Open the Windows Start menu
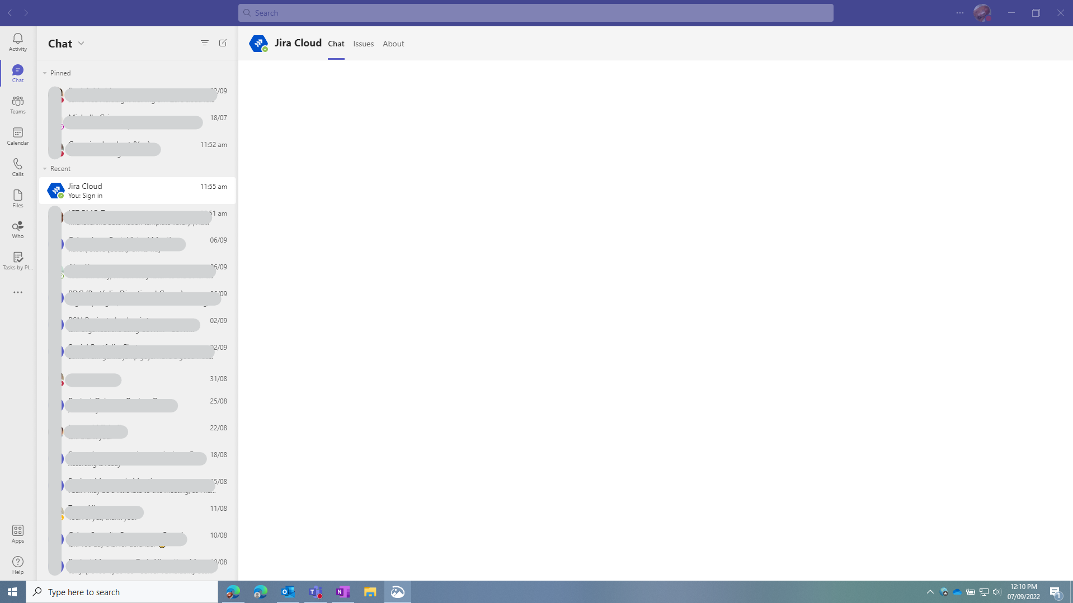1073x603 pixels. [12, 592]
